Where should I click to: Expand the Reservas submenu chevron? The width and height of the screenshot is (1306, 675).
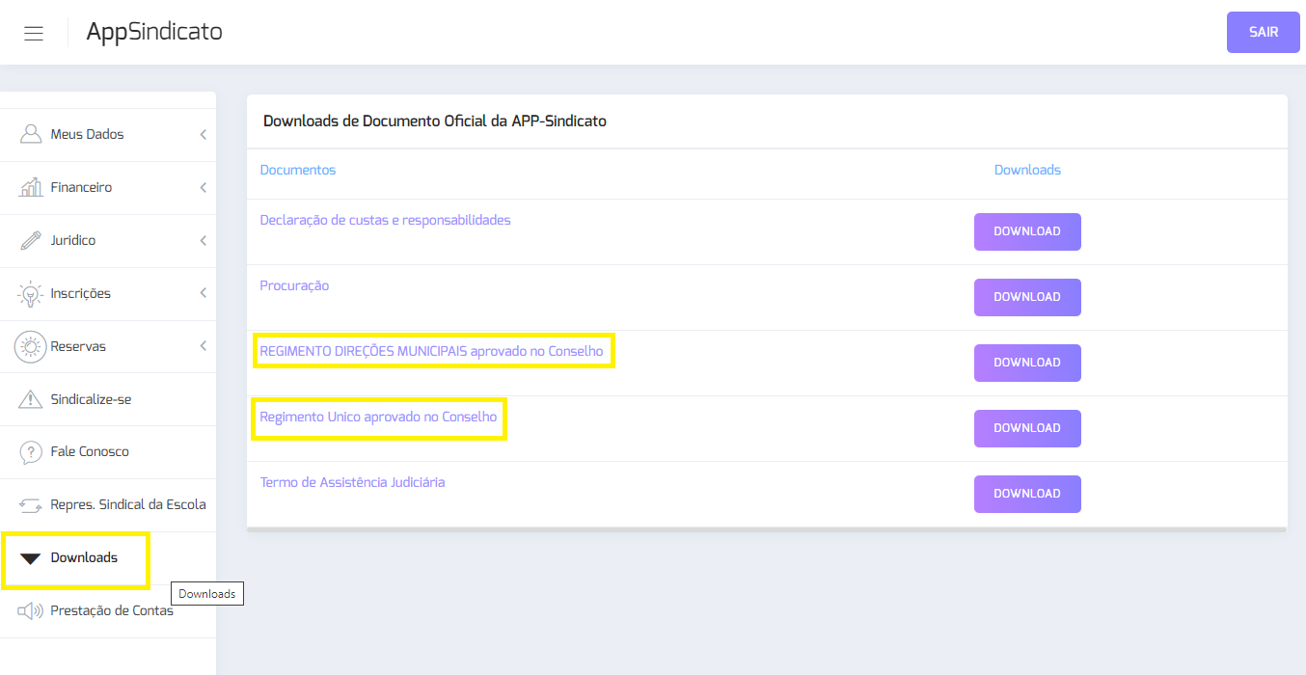203,346
